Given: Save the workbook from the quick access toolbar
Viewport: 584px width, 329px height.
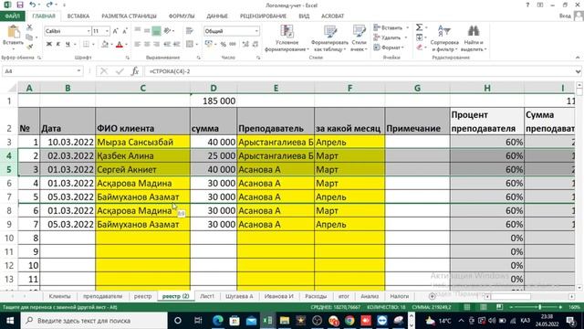Looking at the screenshot, I should [20, 5].
